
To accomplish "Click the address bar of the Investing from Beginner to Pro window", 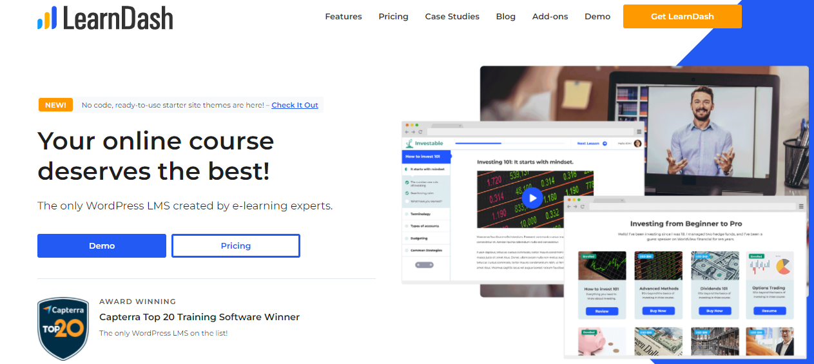I will point(692,206).
